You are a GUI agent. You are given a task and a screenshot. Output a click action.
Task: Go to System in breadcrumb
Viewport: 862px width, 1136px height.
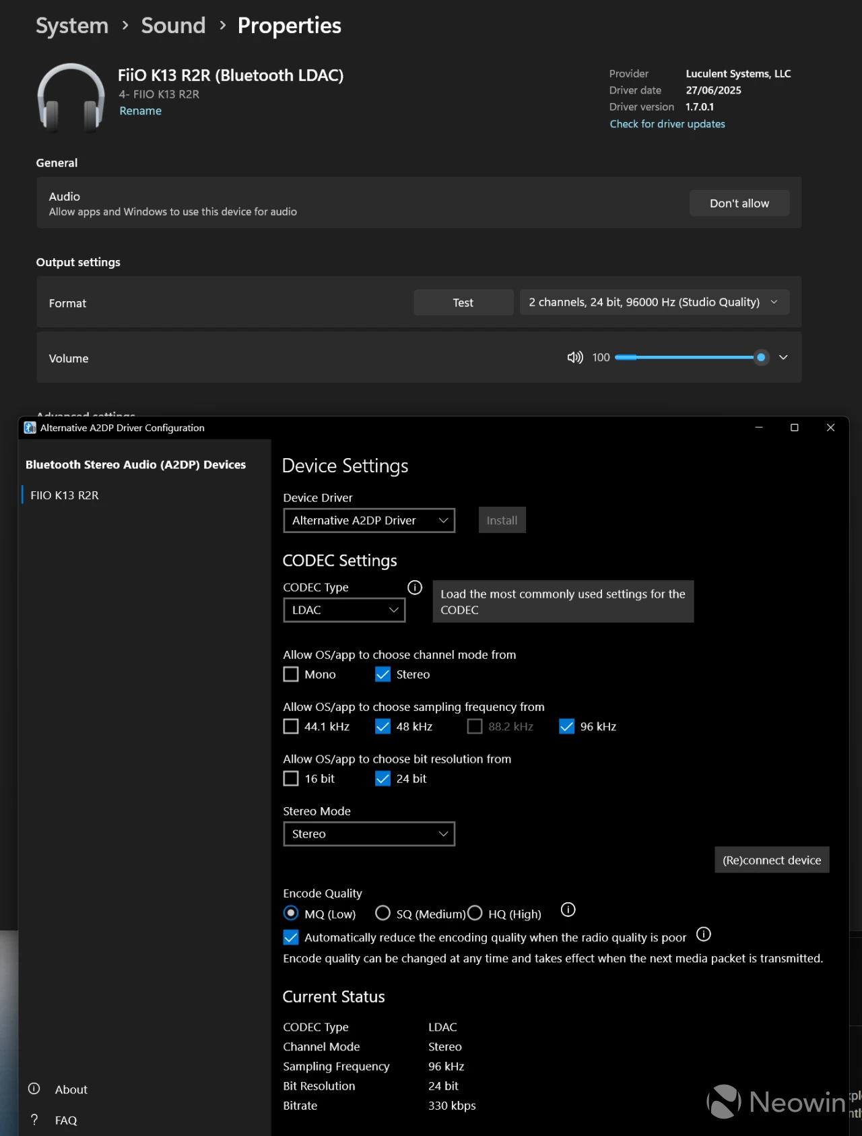coord(72,26)
